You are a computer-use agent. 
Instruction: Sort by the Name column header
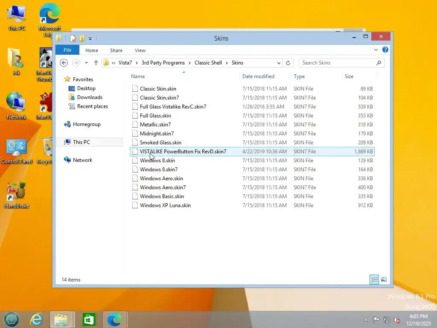pyautogui.click(x=184, y=76)
